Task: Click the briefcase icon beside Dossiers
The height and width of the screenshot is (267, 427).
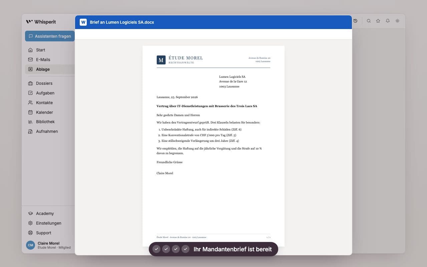Action: (30, 83)
